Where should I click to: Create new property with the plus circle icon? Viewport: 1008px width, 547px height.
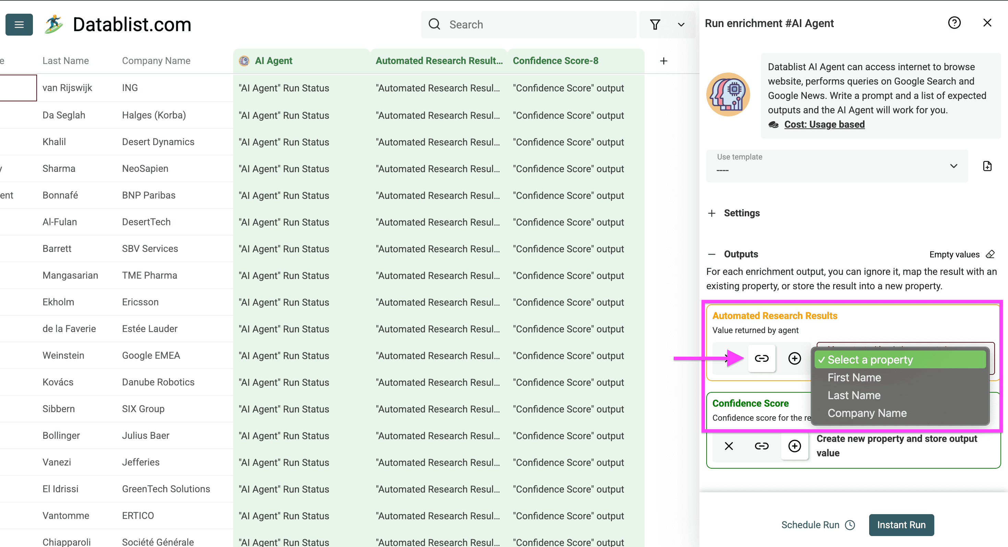[x=794, y=446]
